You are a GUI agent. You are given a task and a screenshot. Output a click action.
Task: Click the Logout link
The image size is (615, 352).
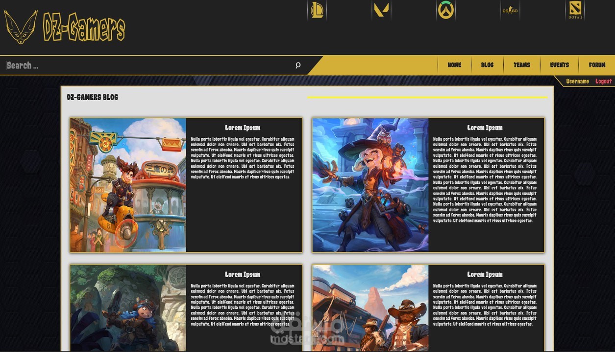pyautogui.click(x=604, y=82)
